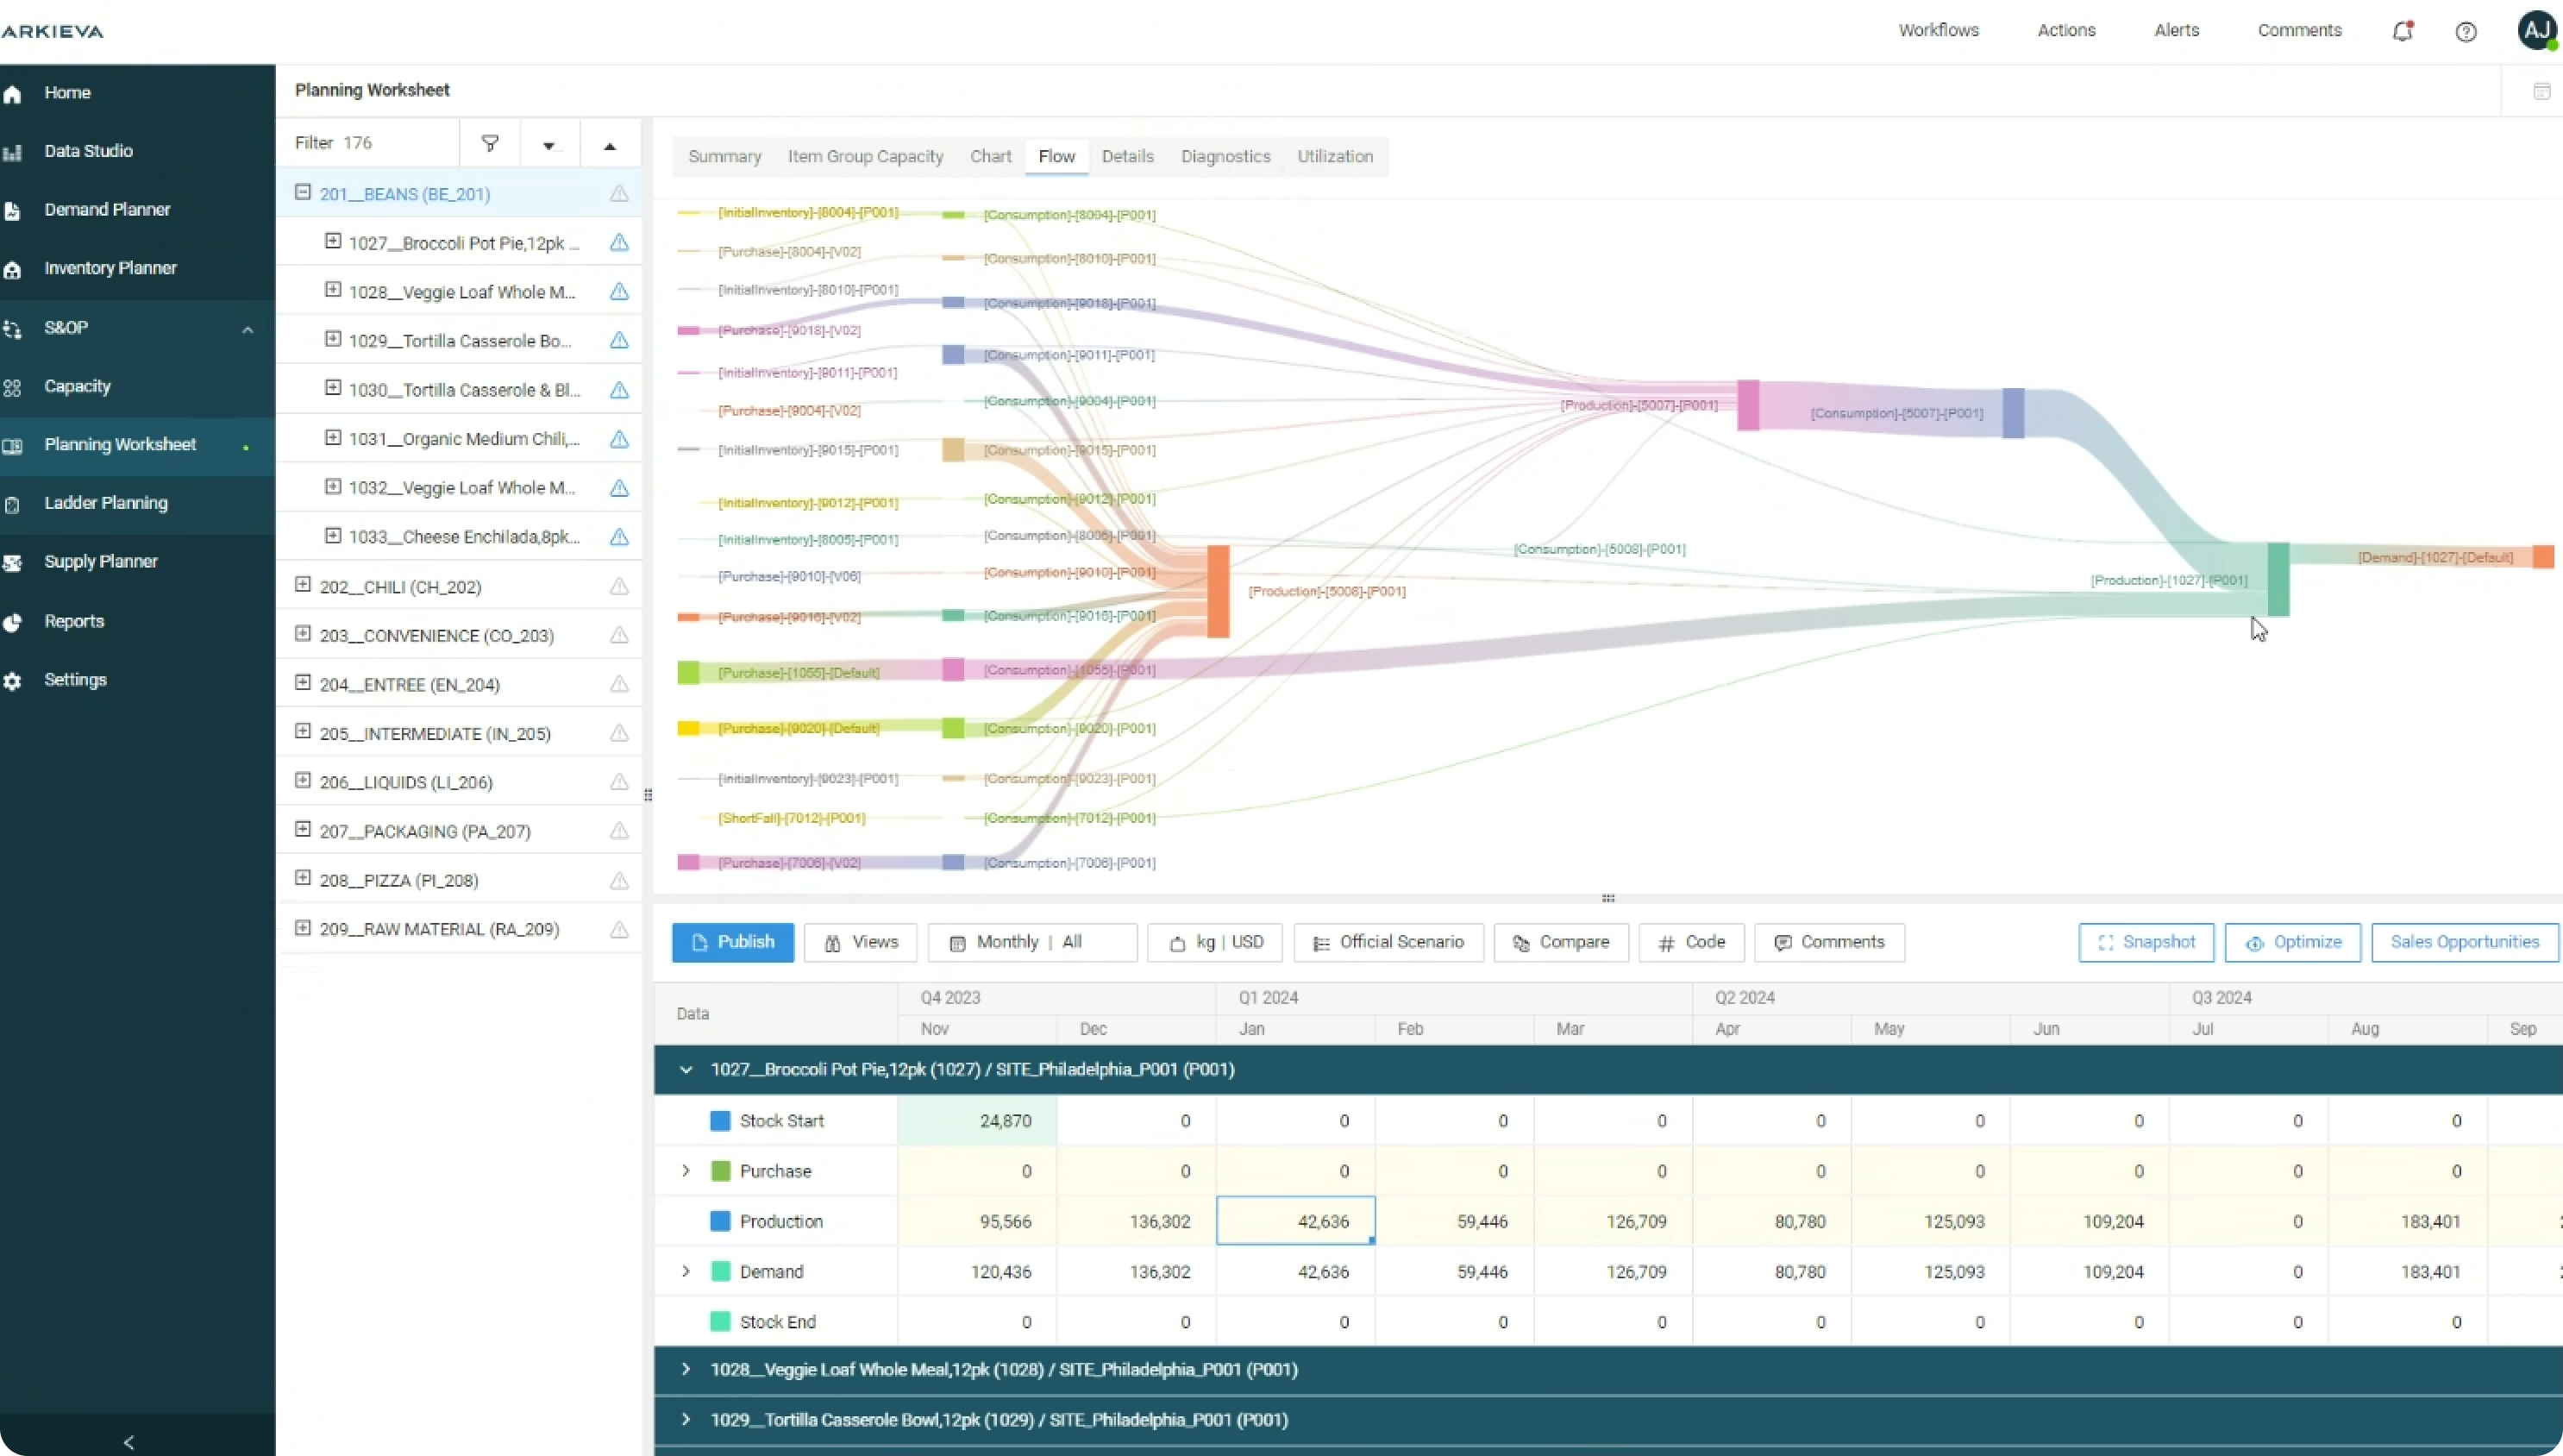Click the Publish button
2563x1456 pixels.
point(733,942)
